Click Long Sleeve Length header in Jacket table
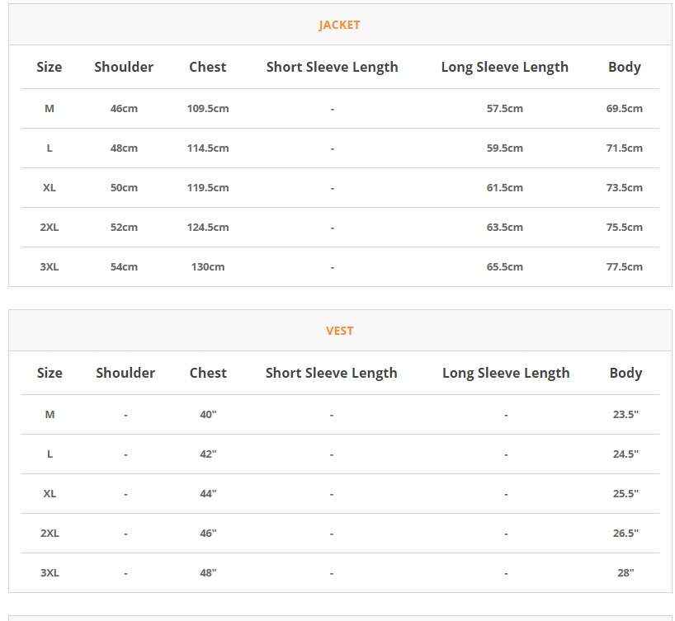The height and width of the screenshot is (621, 675). point(504,67)
